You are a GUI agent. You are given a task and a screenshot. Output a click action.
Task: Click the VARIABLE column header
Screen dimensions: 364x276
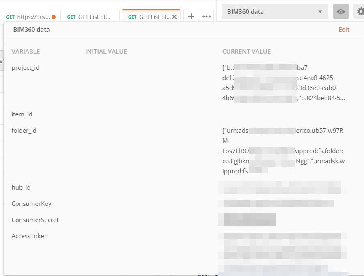click(26, 51)
